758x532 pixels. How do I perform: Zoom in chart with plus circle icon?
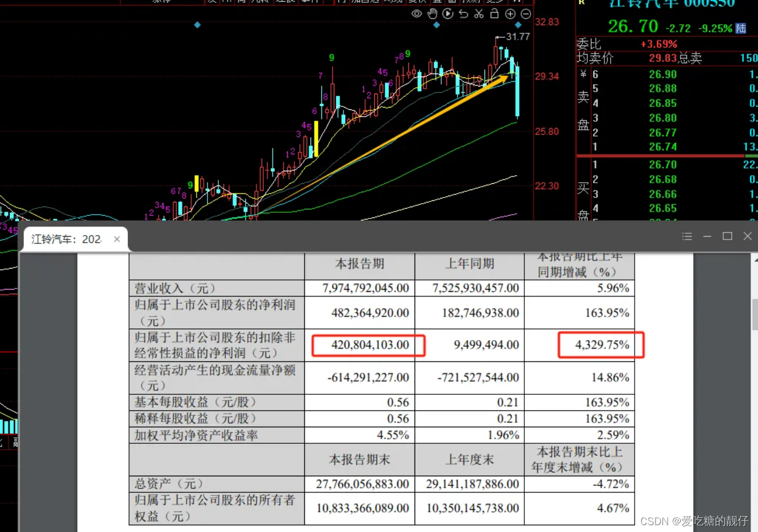(x=510, y=14)
